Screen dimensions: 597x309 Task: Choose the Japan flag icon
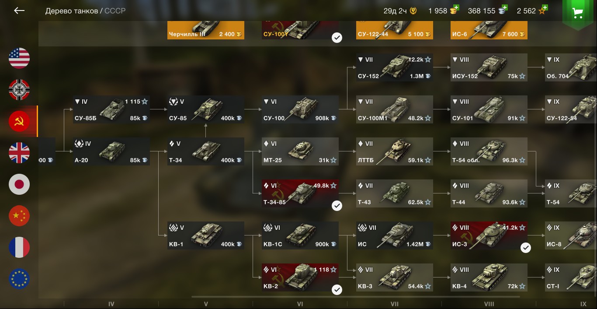pyautogui.click(x=19, y=184)
